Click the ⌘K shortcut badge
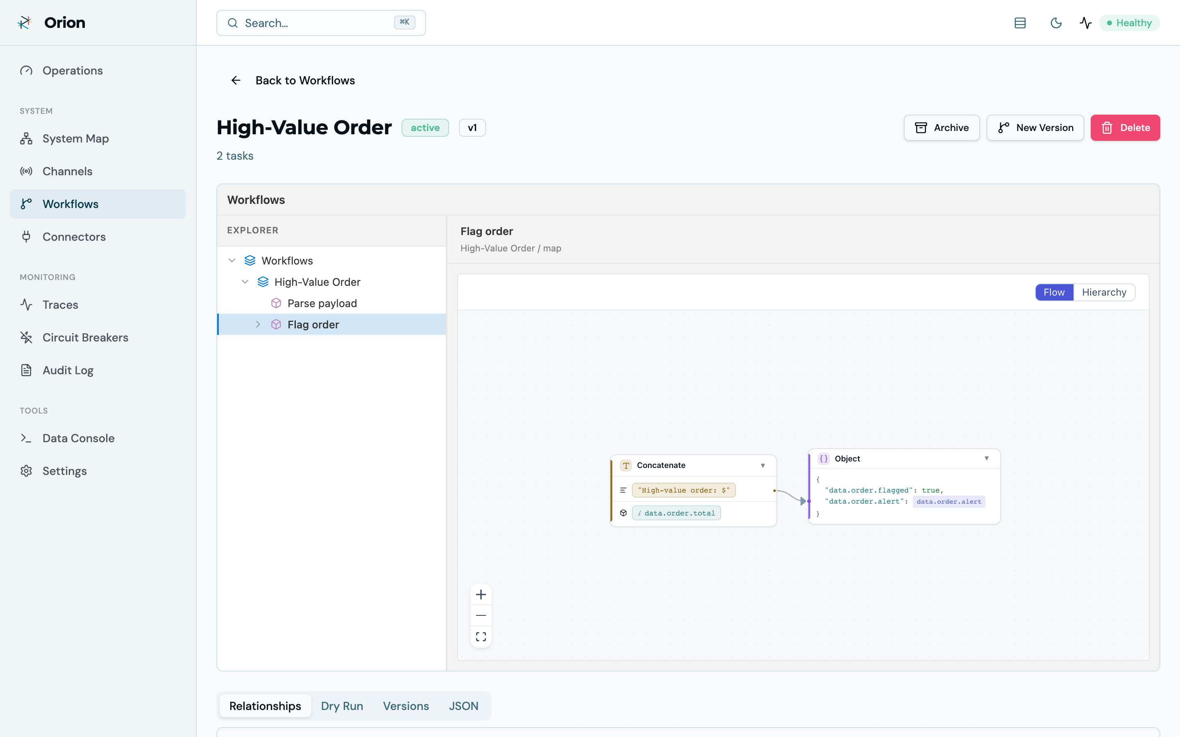The height and width of the screenshot is (737, 1180). [404, 23]
